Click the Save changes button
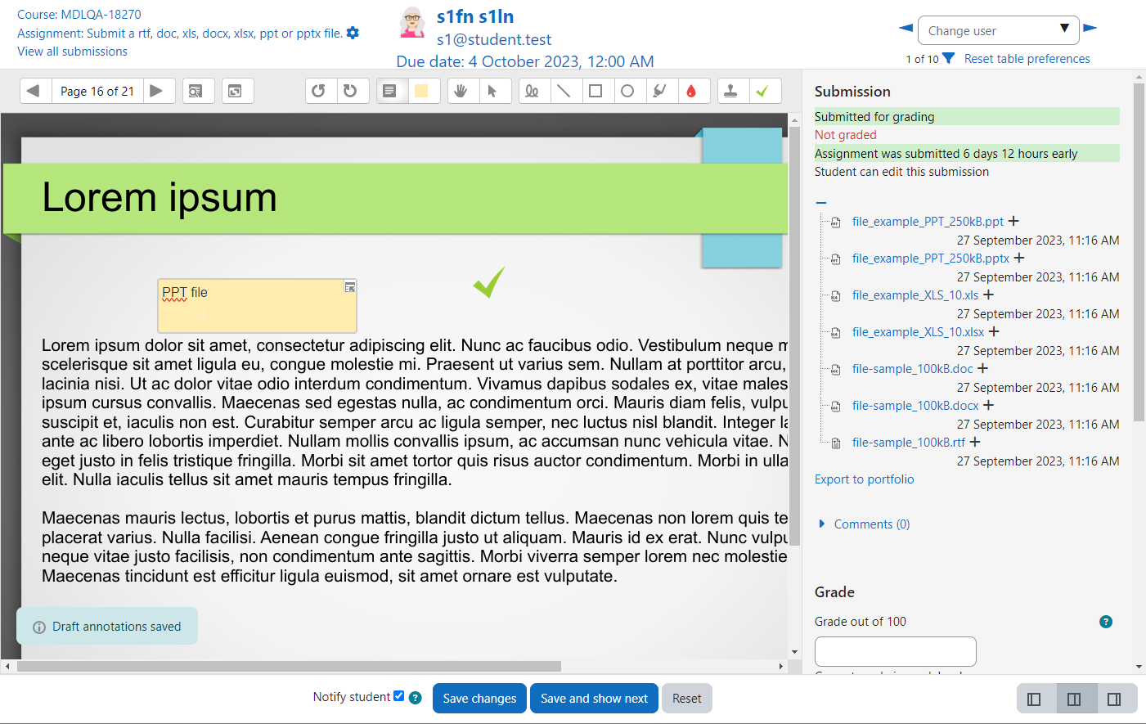The width and height of the screenshot is (1146, 724). 479,699
